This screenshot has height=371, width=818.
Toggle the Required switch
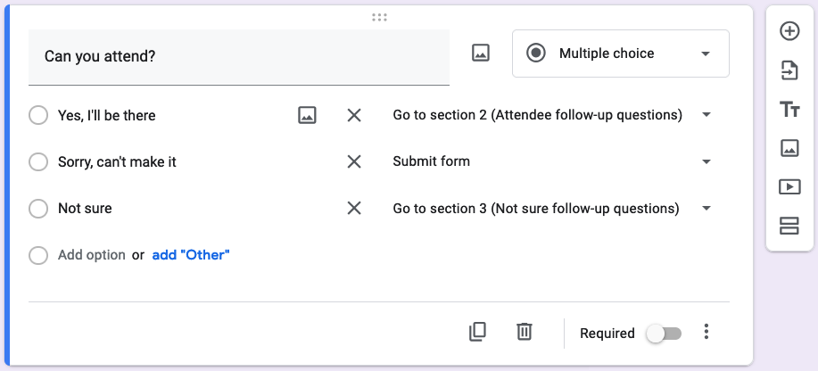click(663, 333)
